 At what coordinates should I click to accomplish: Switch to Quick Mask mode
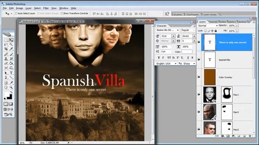pyautogui.click(x=11, y=104)
